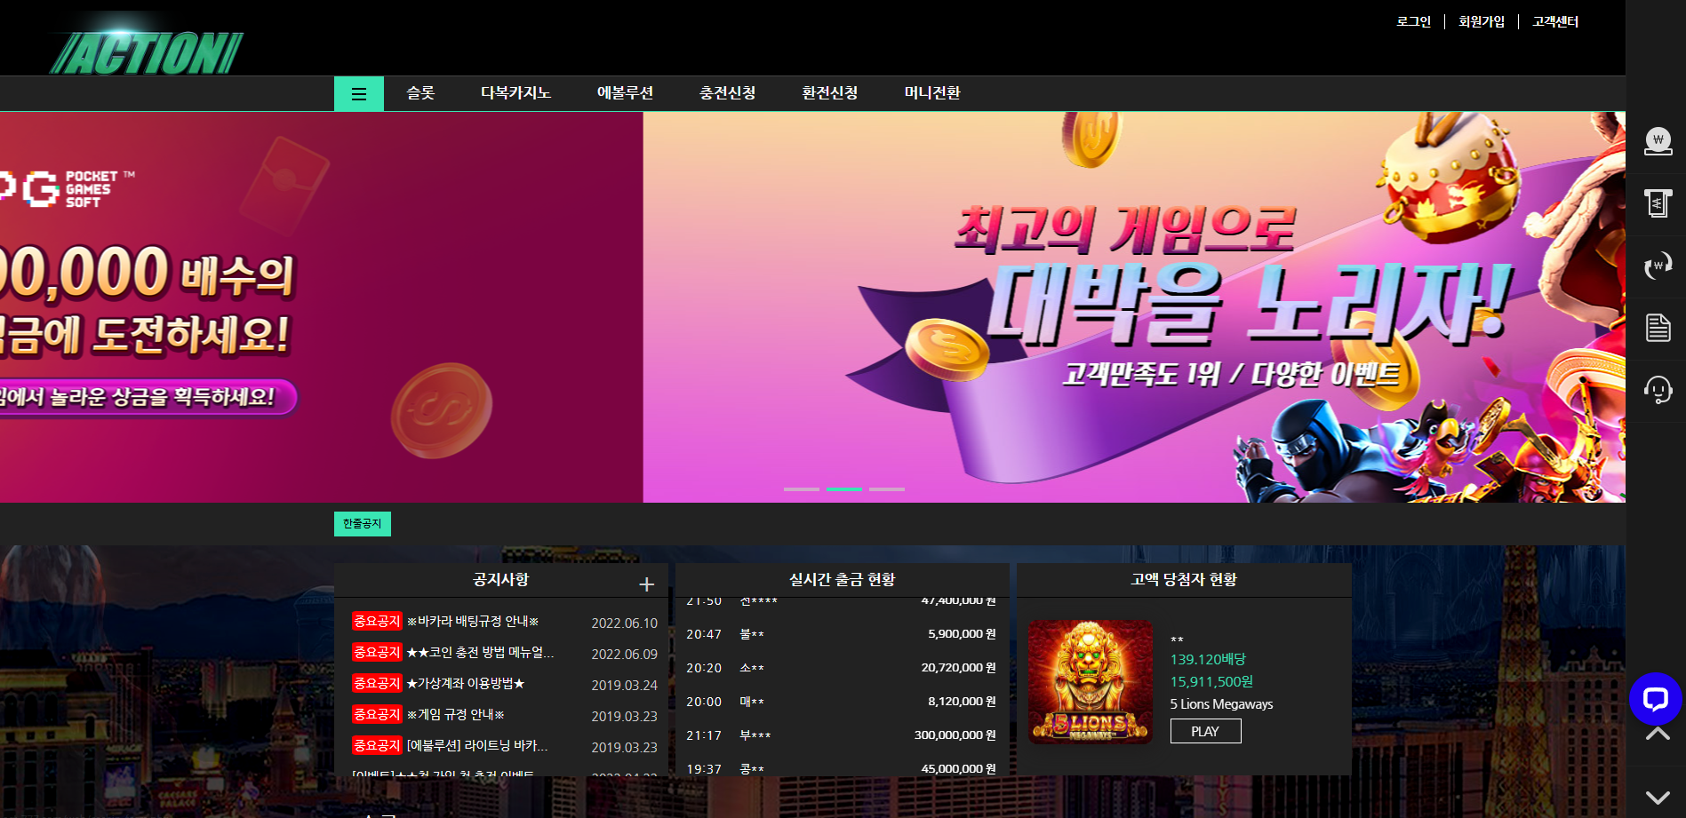Select the first banner slide indicator
This screenshot has width=1686, height=818.
click(x=801, y=489)
